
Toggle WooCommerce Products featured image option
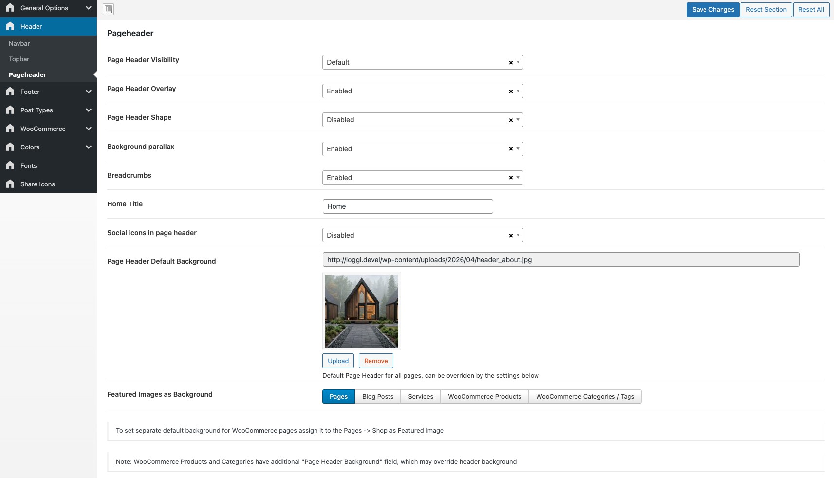[x=484, y=397]
